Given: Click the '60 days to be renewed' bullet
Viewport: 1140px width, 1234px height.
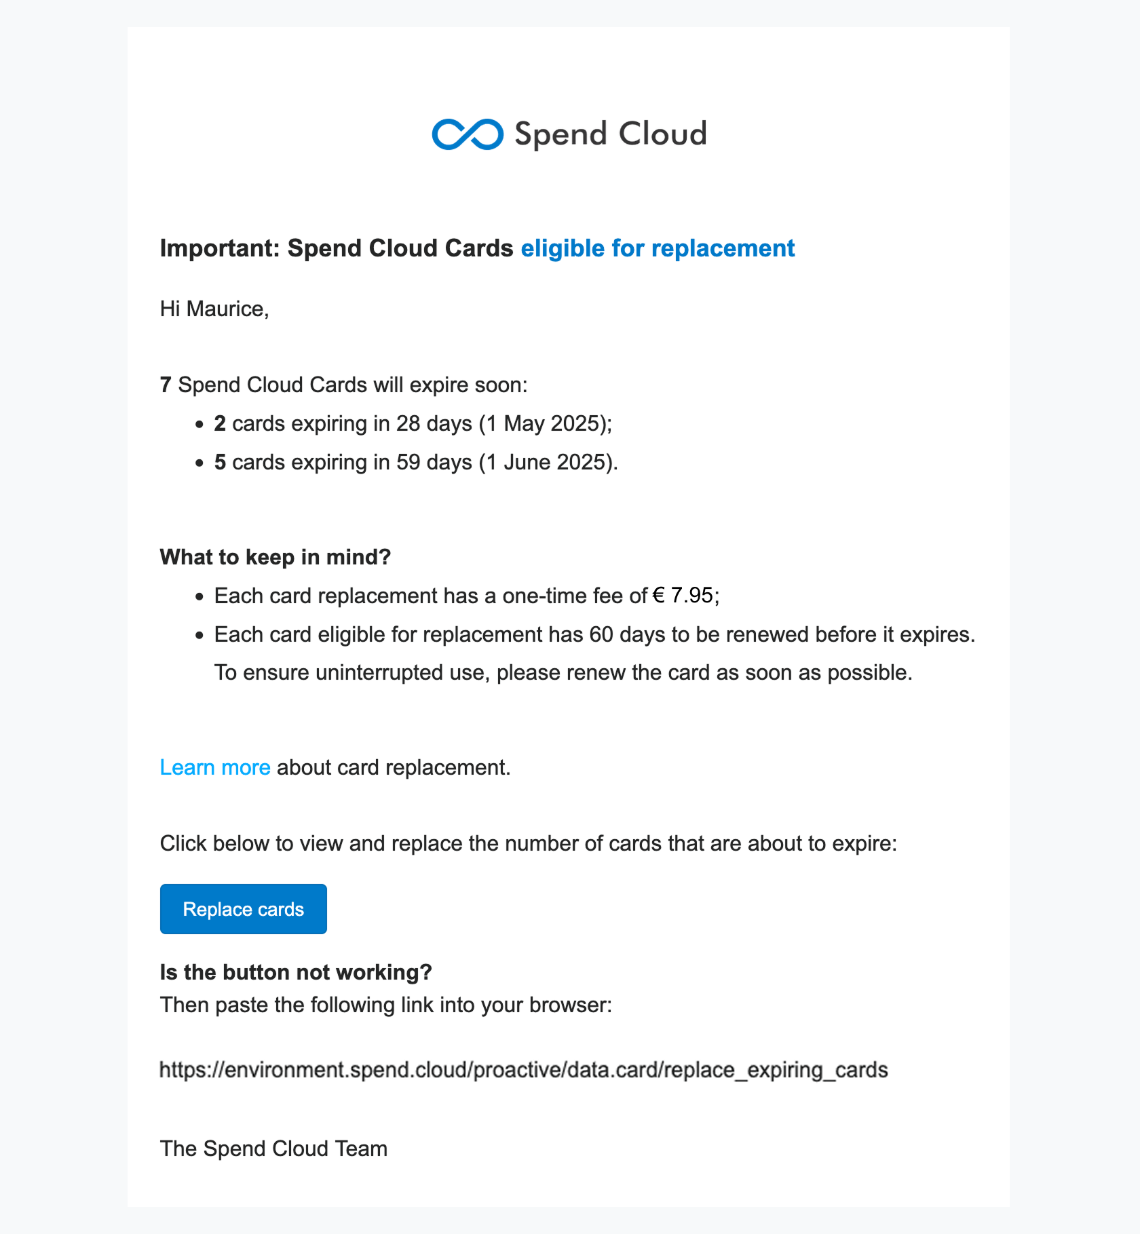Looking at the screenshot, I should [594, 634].
